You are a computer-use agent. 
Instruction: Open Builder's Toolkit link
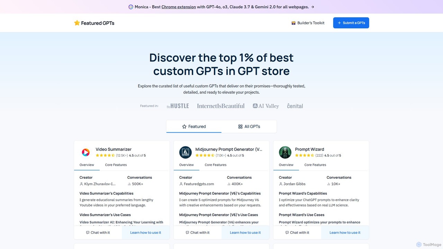pos(308,23)
